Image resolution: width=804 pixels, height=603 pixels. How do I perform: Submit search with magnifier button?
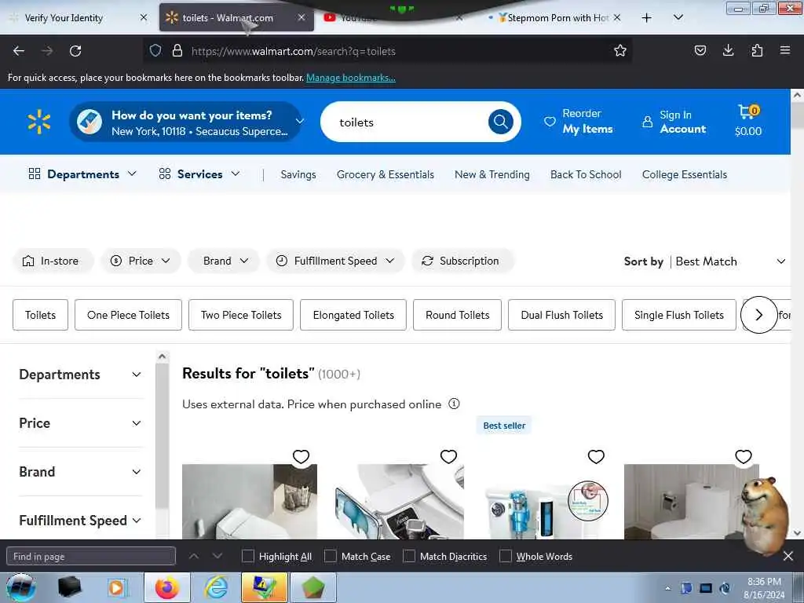point(500,122)
